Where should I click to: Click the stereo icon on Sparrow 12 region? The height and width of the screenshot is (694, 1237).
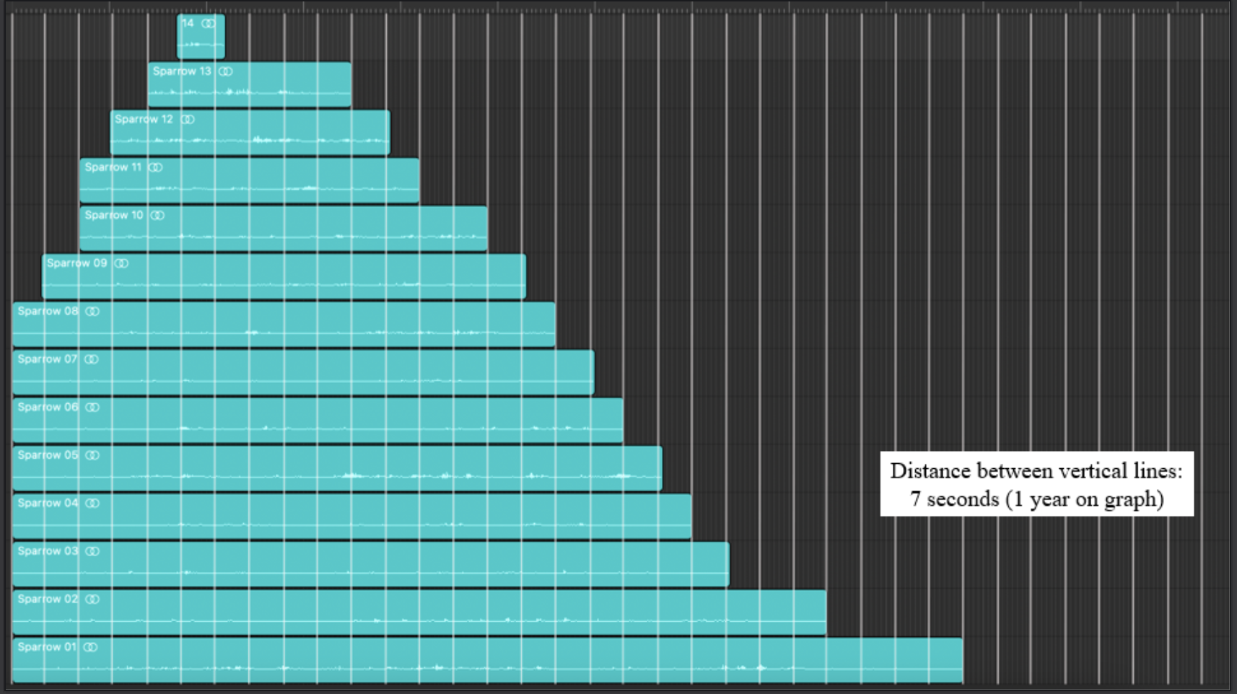point(188,119)
